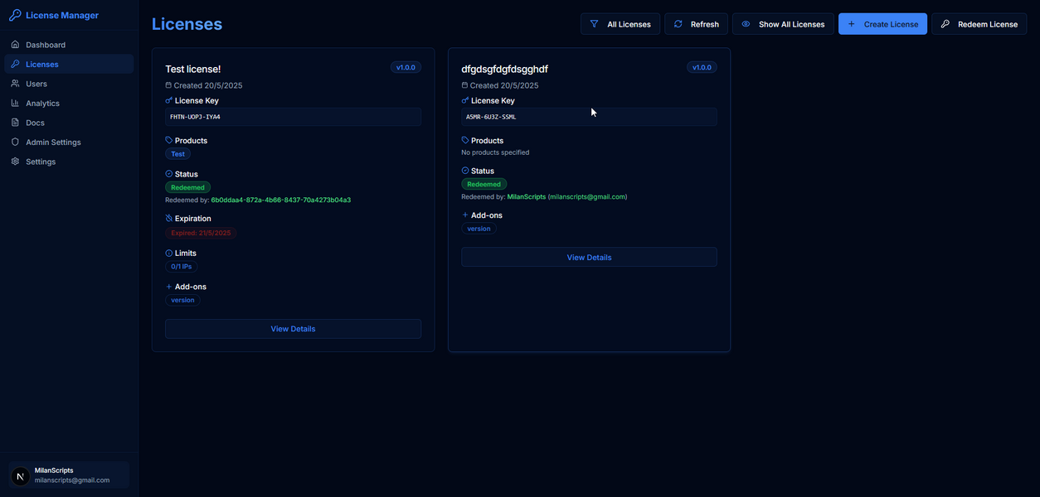Image resolution: width=1040 pixels, height=497 pixels.
Task: Click the 0/1 IPs limit badge
Action: [x=182, y=267]
